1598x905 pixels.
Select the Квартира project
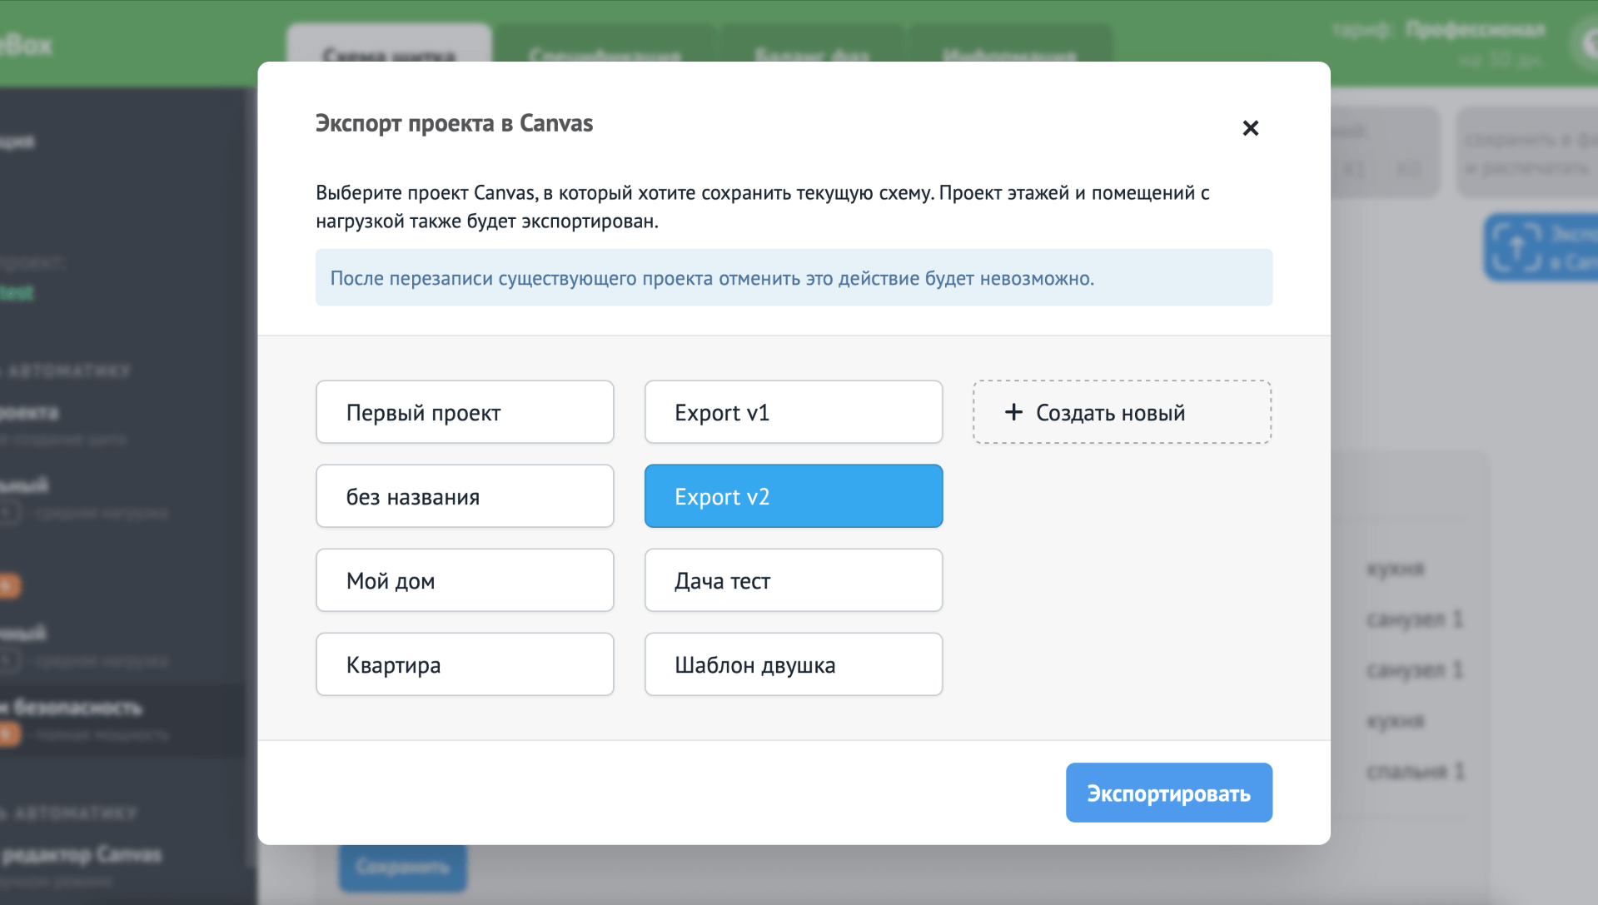pyautogui.click(x=465, y=664)
